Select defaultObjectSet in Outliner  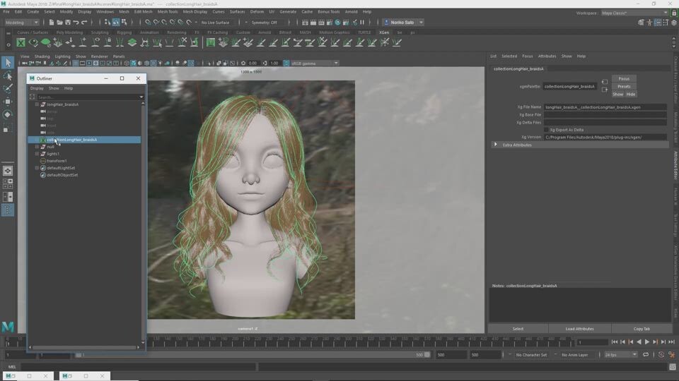click(x=62, y=176)
